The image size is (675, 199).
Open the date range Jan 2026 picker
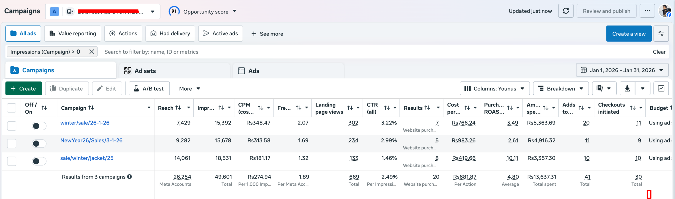622,70
